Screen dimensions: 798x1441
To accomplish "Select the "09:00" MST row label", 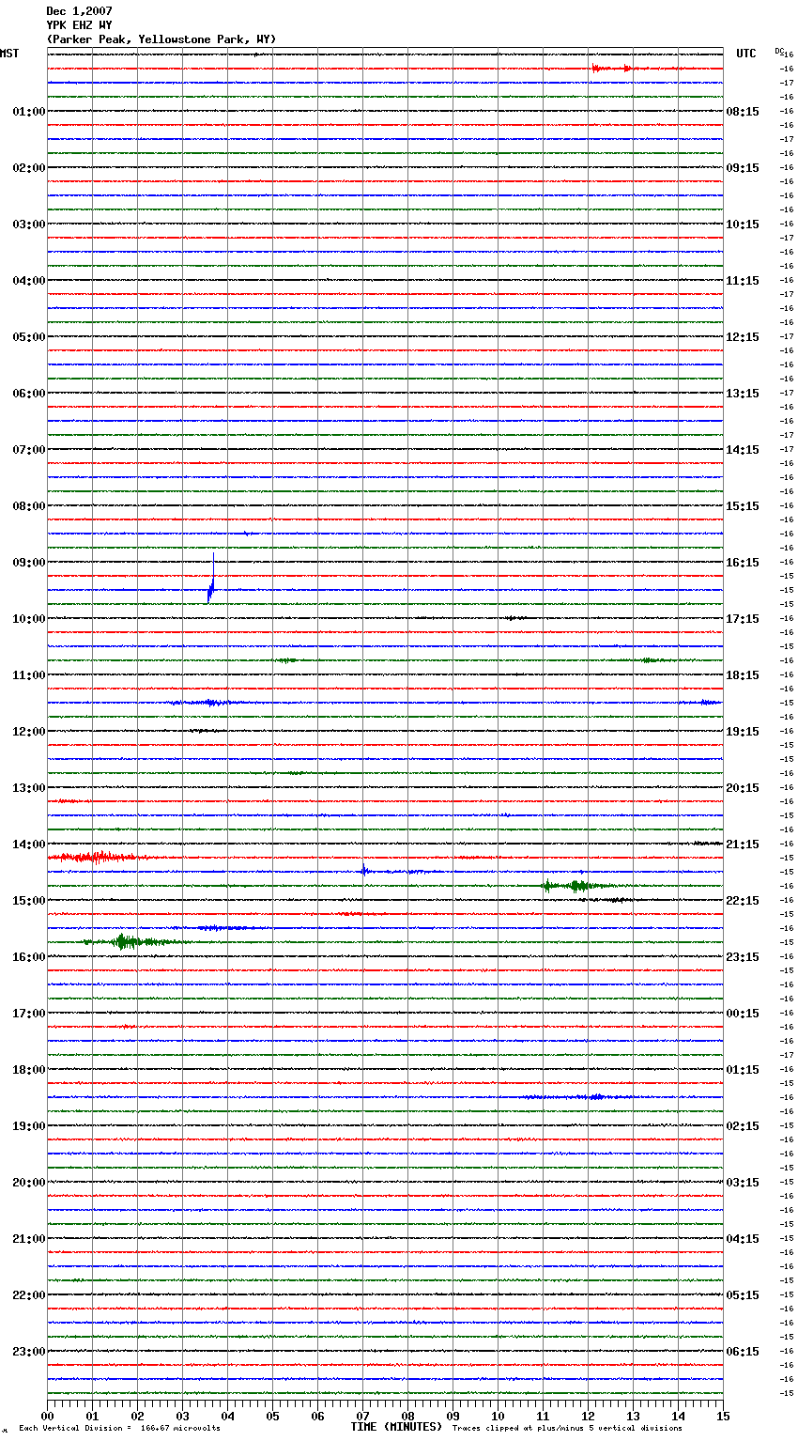I will pyautogui.click(x=29, y=563).
